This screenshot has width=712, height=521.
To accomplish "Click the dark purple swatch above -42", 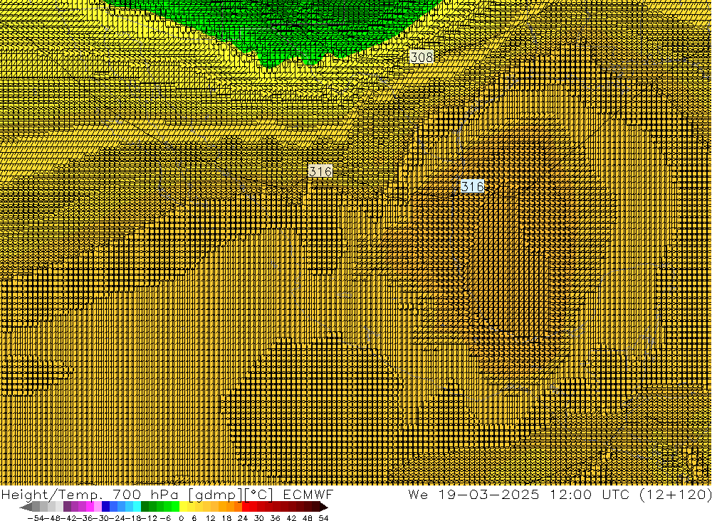I will coord(67,507).
